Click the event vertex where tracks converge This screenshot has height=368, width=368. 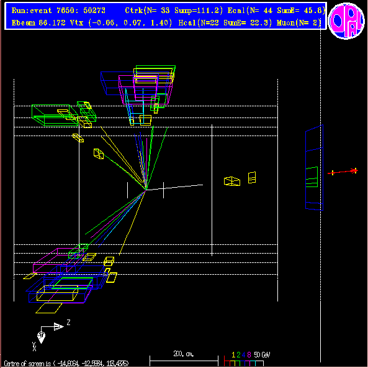click(146, 190)
